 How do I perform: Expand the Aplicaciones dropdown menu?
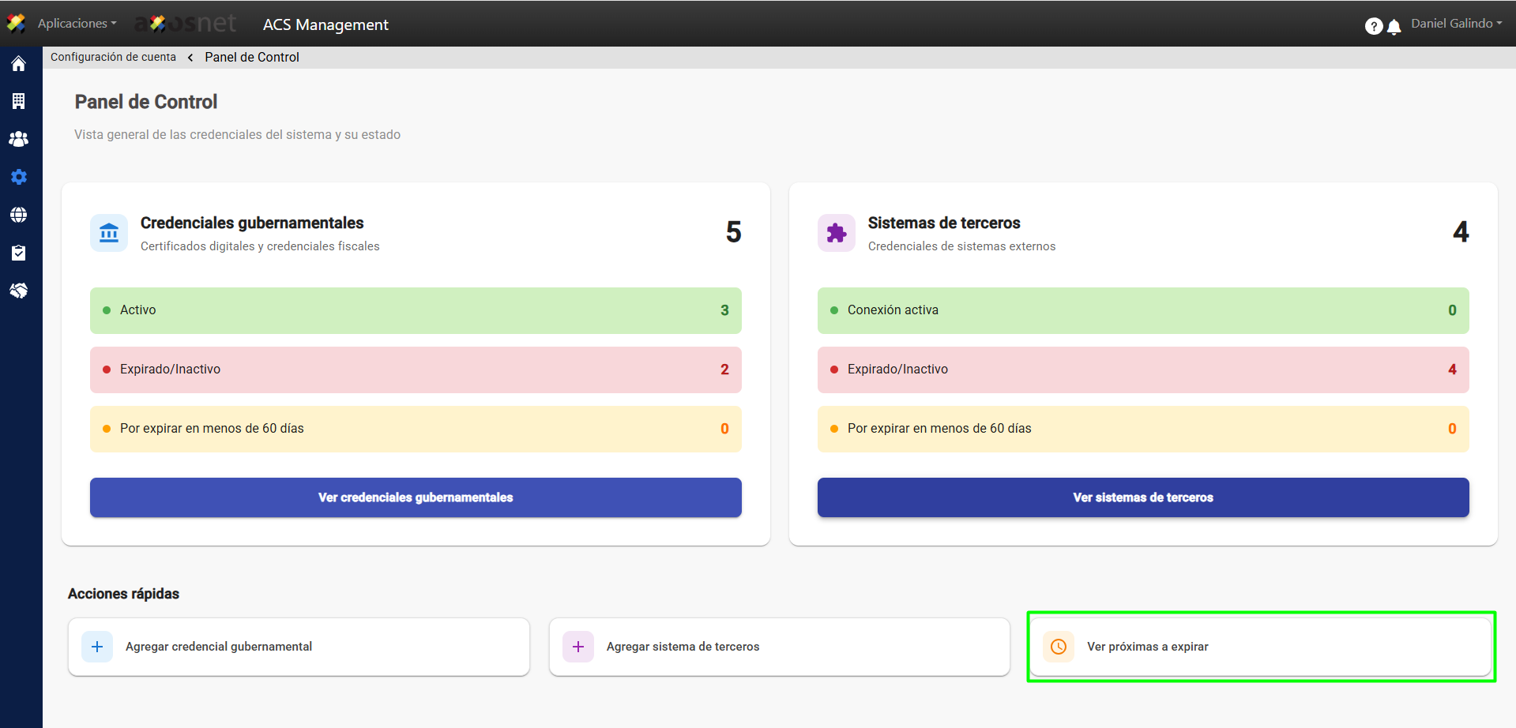pos(77,24)
